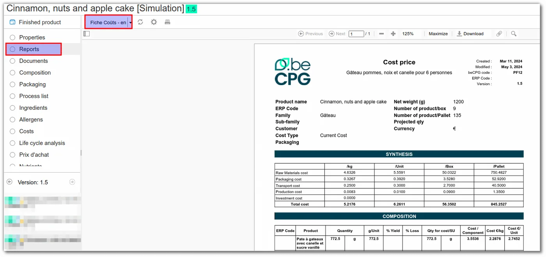The height and width of the screenshot is (257, 546).
Task: Go to next version arrow icon
Action: [x=72, y=182]
